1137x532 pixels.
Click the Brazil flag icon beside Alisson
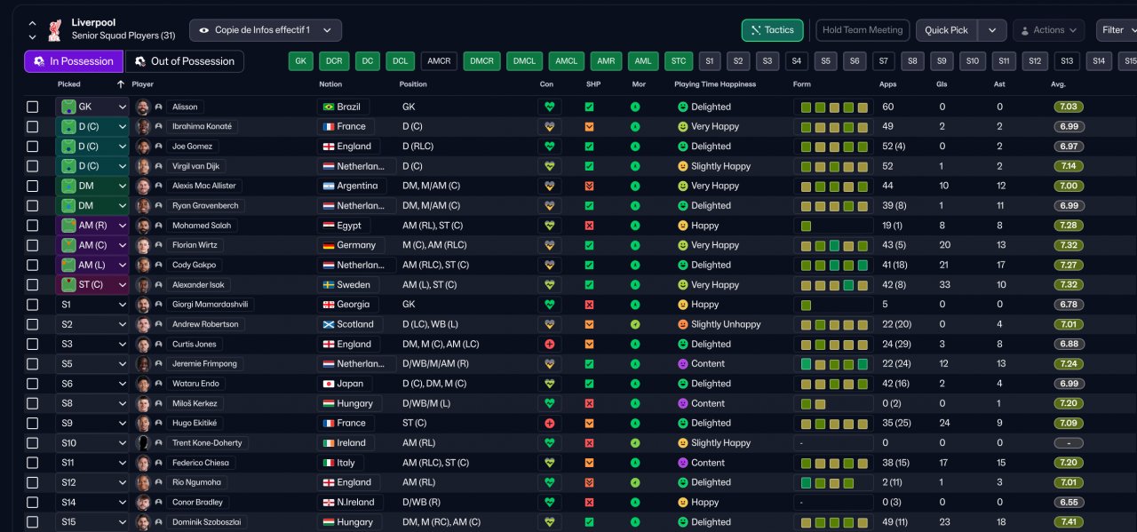(x=329, y=107)
